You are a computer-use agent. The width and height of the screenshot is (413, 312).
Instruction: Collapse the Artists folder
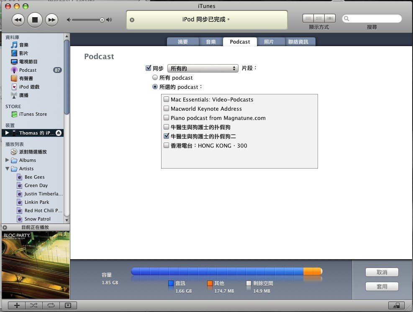tap(7, 169)
